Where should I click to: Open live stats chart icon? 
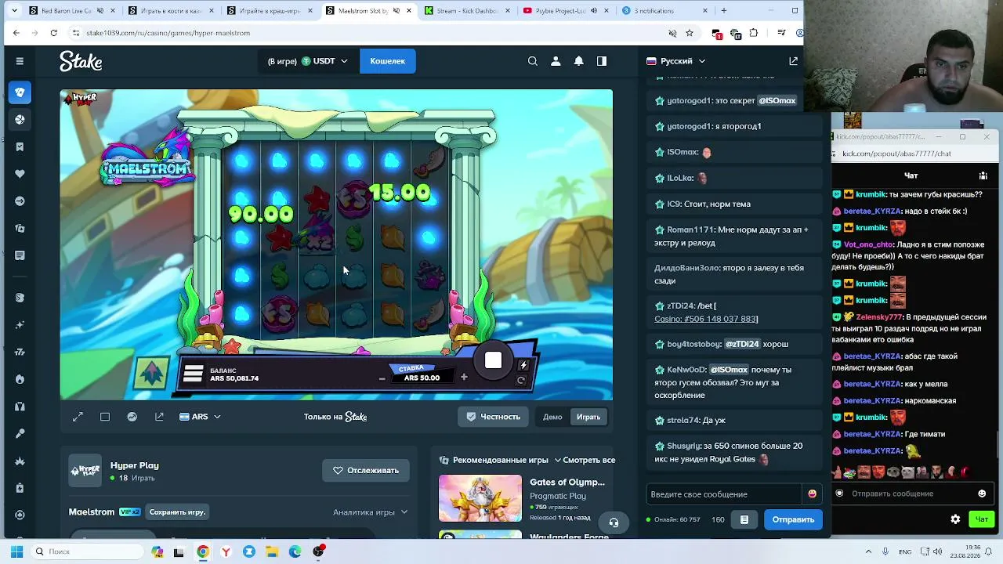[132, 417]
